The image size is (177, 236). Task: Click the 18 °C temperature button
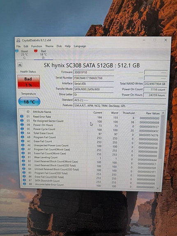pyautogui.click(x=30, y=102)
